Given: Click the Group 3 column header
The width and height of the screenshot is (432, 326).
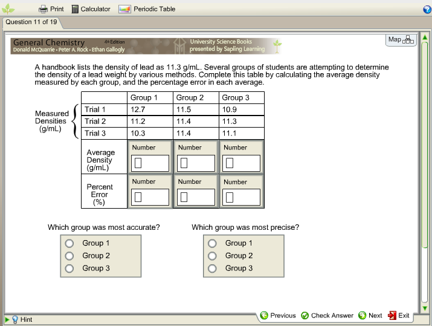Looking at the screenshot, I should [236, 97].
